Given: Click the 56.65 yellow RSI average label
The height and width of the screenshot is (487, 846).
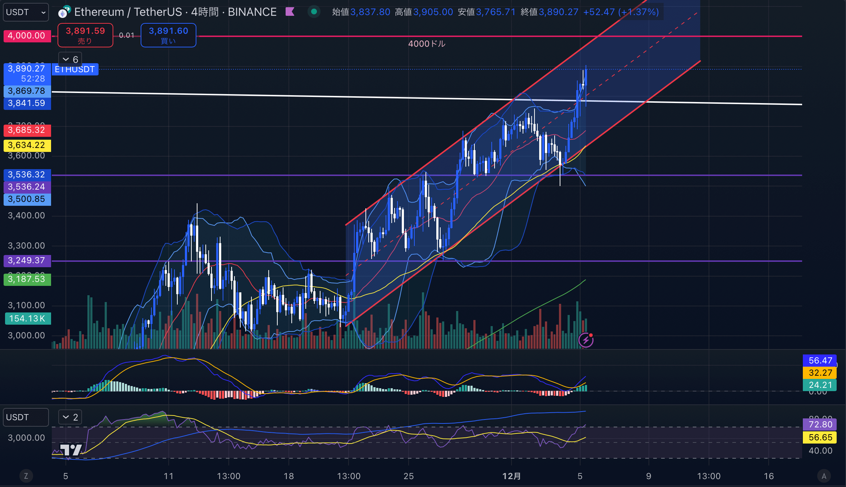Looking at the screenshot, I should [x=820, y=437].
